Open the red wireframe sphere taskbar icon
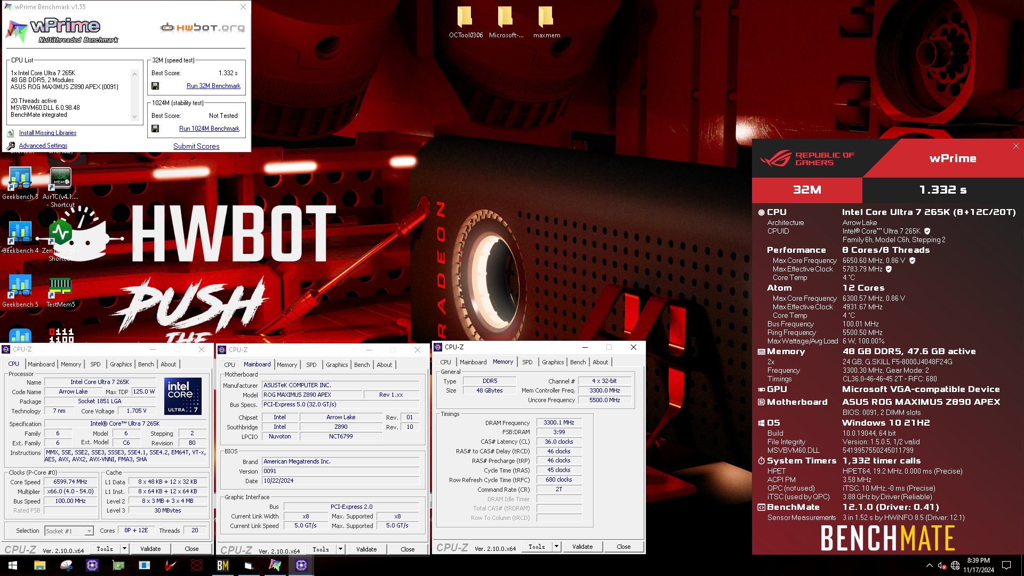 [197, 565]
